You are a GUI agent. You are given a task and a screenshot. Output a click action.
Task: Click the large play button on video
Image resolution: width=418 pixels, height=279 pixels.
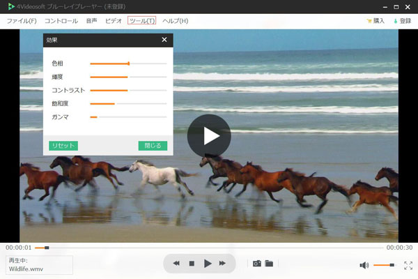tap(208, 135)
